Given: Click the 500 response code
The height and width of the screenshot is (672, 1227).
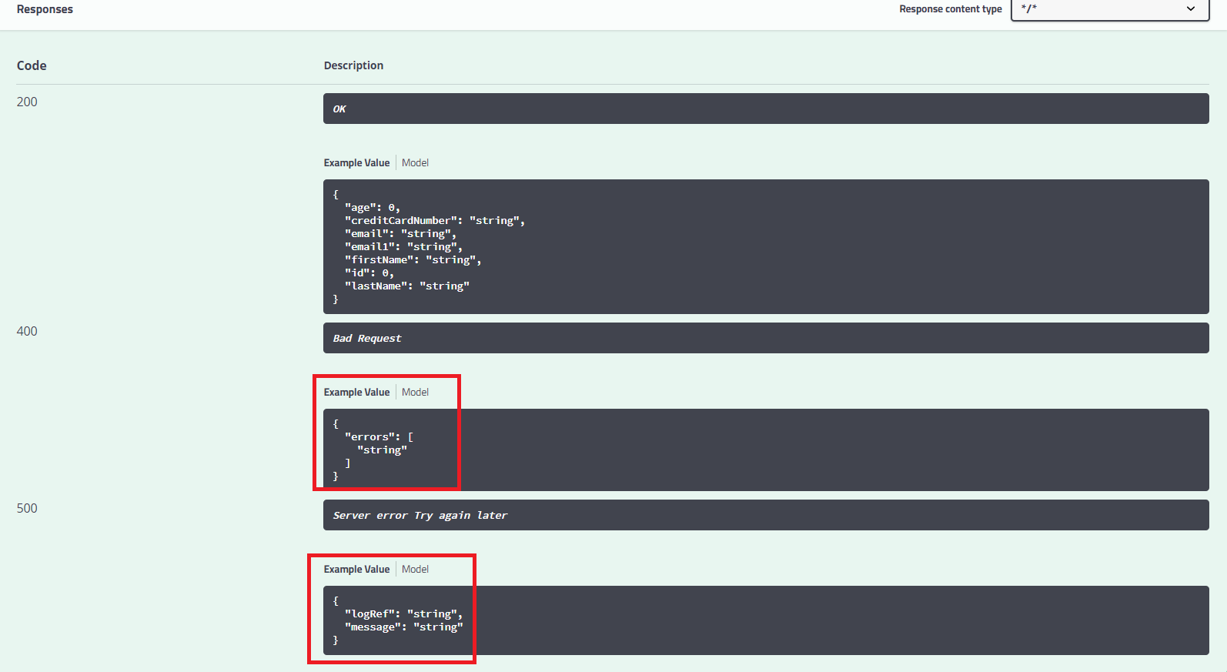Looking at the screenshot, I should coord(27,508).
